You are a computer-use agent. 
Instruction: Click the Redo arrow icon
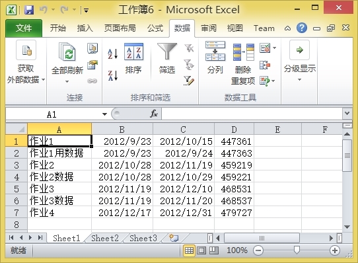64,10
